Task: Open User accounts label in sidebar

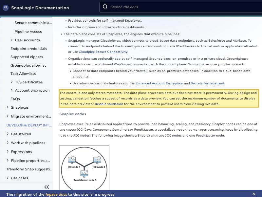Action: tap(28, 40)
